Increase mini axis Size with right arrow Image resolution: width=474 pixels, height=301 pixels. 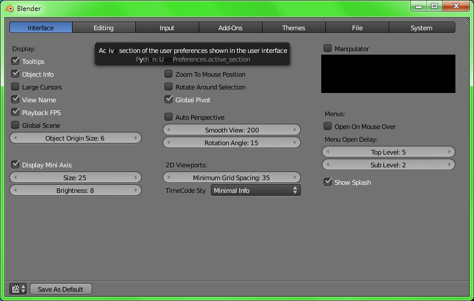(x=136, y=177)
